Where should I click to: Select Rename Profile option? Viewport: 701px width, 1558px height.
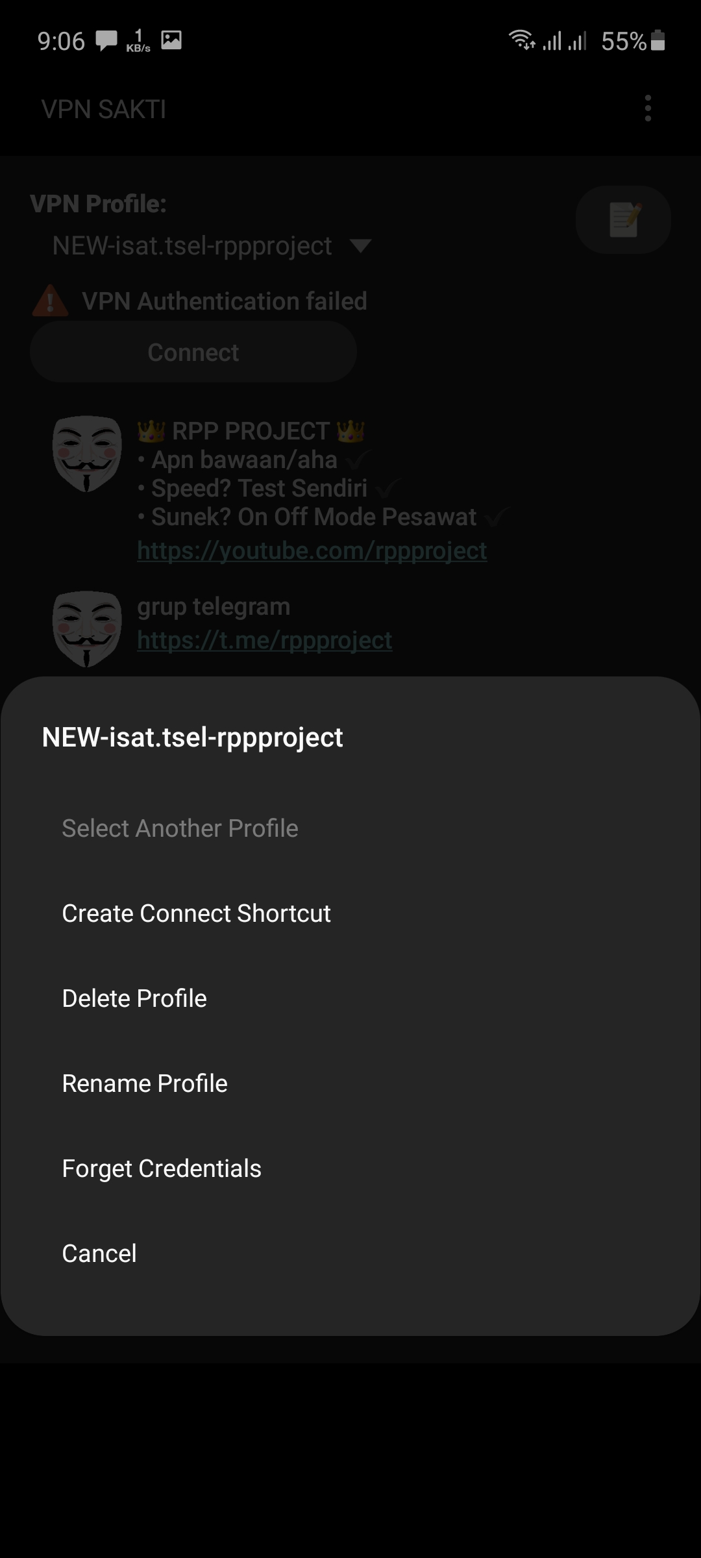coord(145,1083)
